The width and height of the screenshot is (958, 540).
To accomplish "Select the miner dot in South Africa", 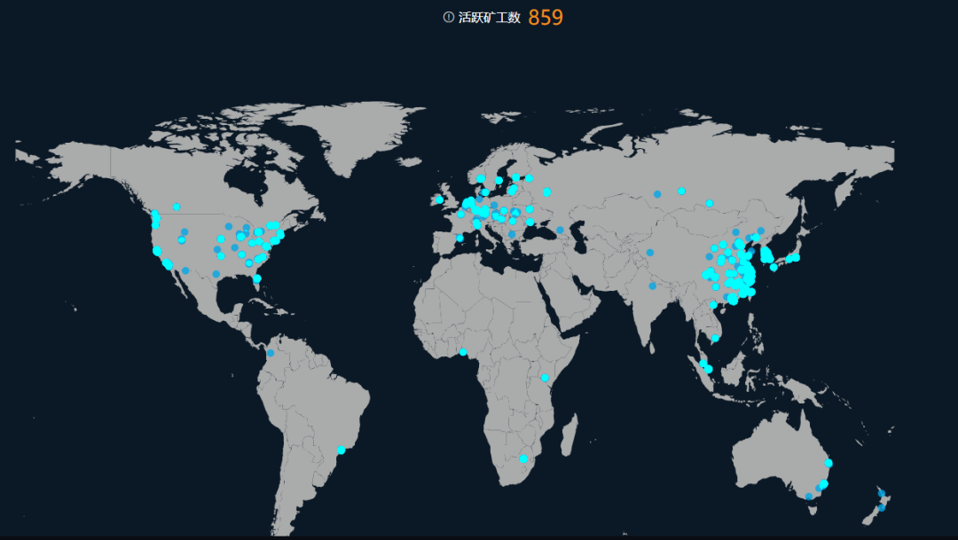I will tap(523, 458).
